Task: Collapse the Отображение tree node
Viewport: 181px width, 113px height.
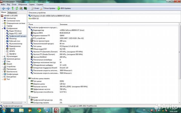Action: (2, 28)
